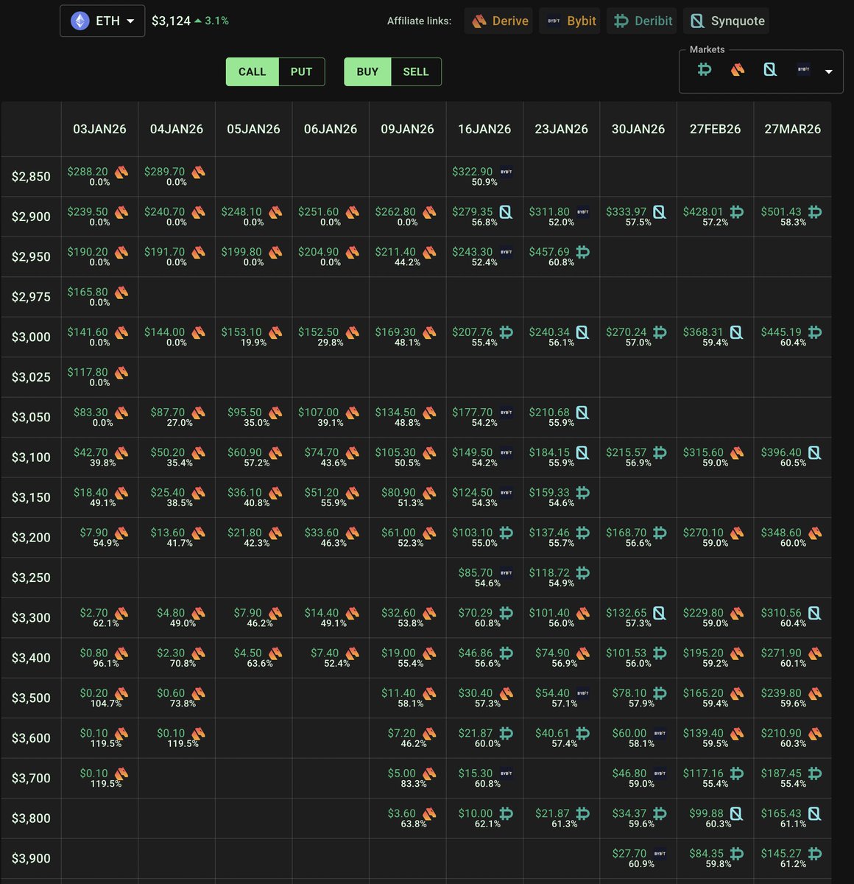Click the Derive icon beside $348.60

814,533
